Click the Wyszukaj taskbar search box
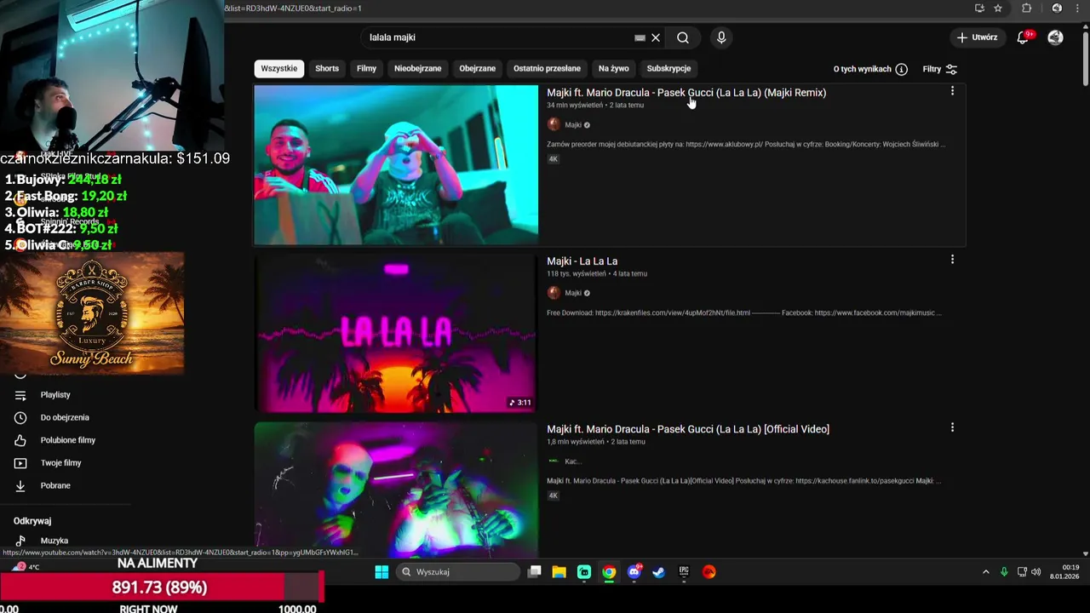Screen dimensions: 1090x613 point(458,572)
